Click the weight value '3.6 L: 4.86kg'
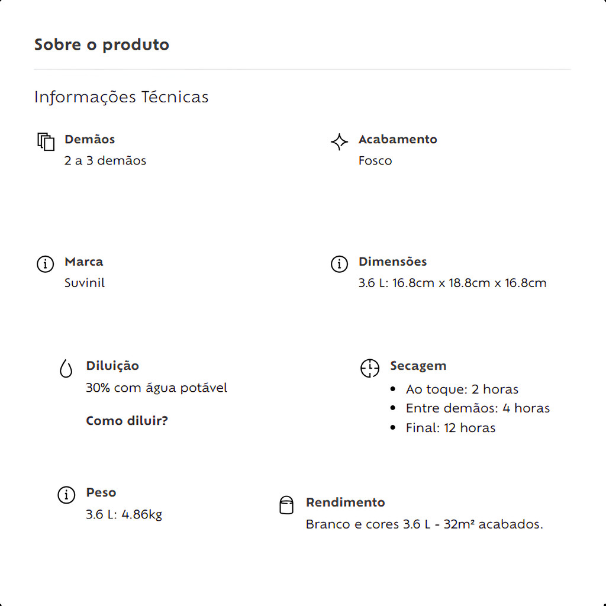The image size is (606, 606). pyautogui.click(x=124, y=514)
